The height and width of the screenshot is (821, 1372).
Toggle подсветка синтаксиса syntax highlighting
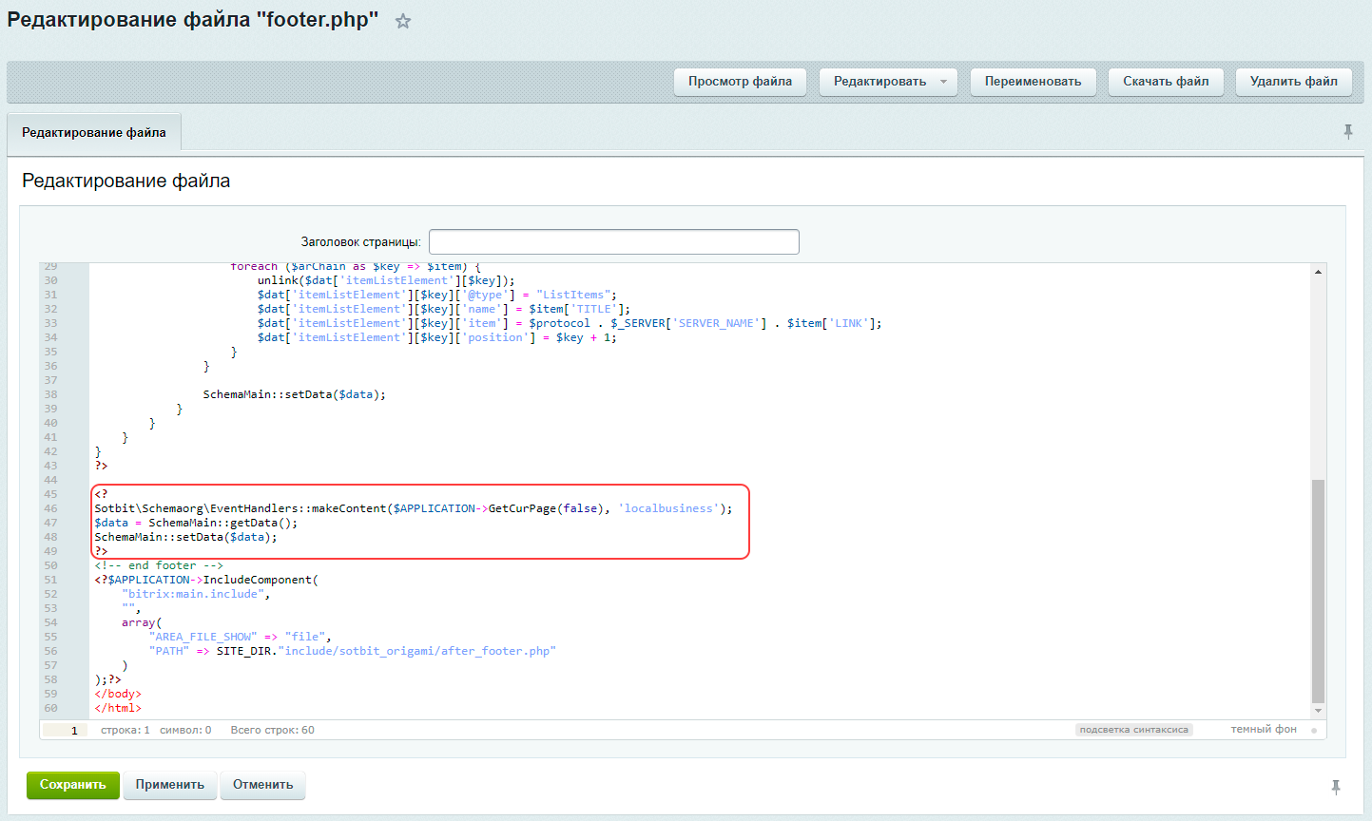point(1133,730)
